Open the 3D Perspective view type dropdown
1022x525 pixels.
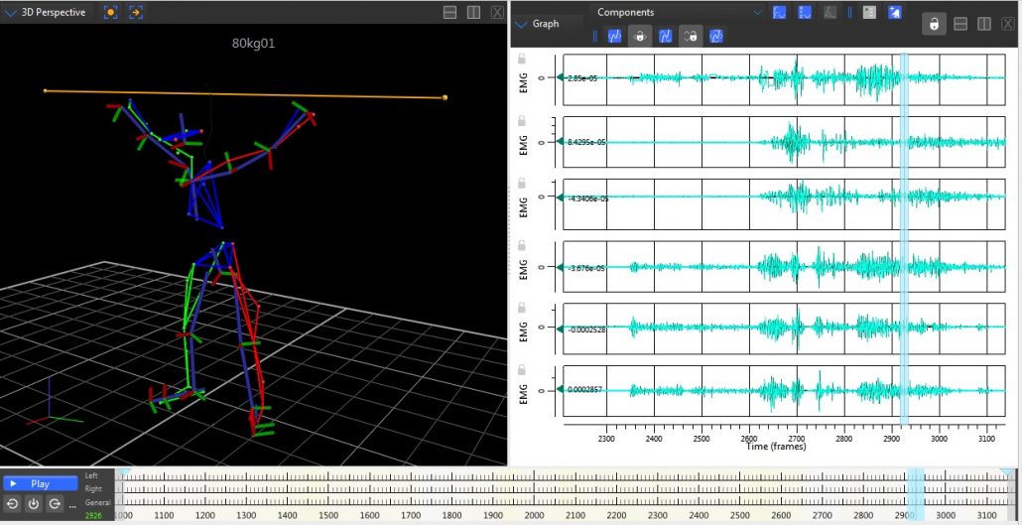(11, 12)
